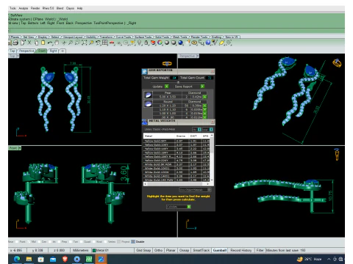Click the Round gem thumbnail in Gem Reporter
The height and width of the screenshot is (264, 353).
point(148,104)
